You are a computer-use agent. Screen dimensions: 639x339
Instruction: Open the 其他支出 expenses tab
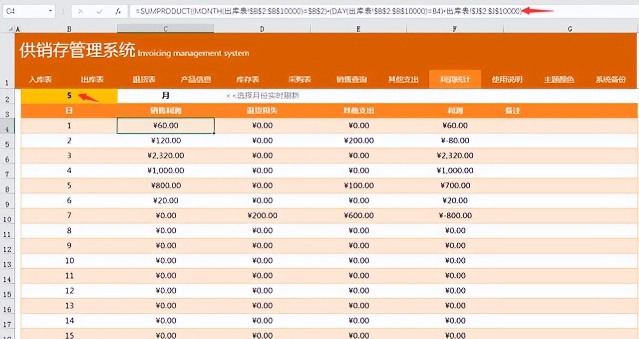point(403,79)
